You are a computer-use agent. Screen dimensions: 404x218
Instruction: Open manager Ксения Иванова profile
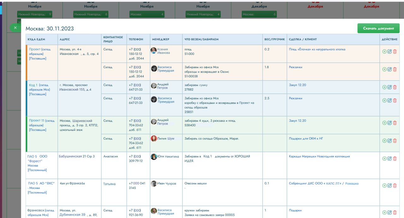click(163, 51)
